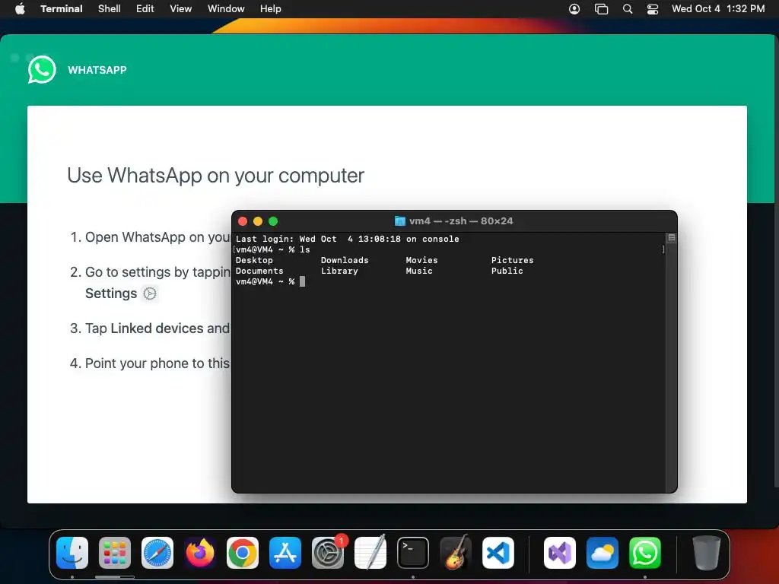The width and height of the screenshot is (779, 584).
Task: Click 'Downloads' in the Terminal ls output
Action: tap(345, 260)
